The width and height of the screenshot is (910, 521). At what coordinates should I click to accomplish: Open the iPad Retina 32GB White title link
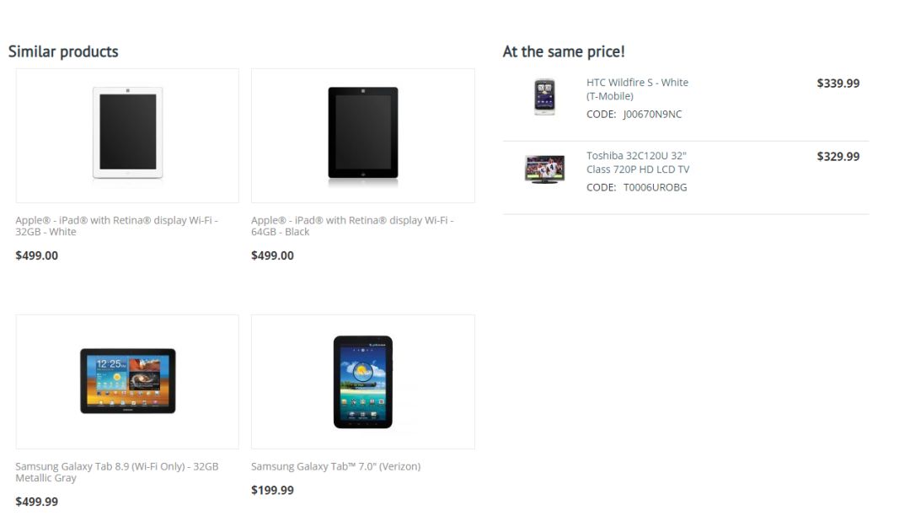point(116,226)
